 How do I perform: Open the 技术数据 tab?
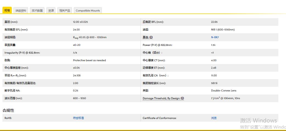[37, 11]
